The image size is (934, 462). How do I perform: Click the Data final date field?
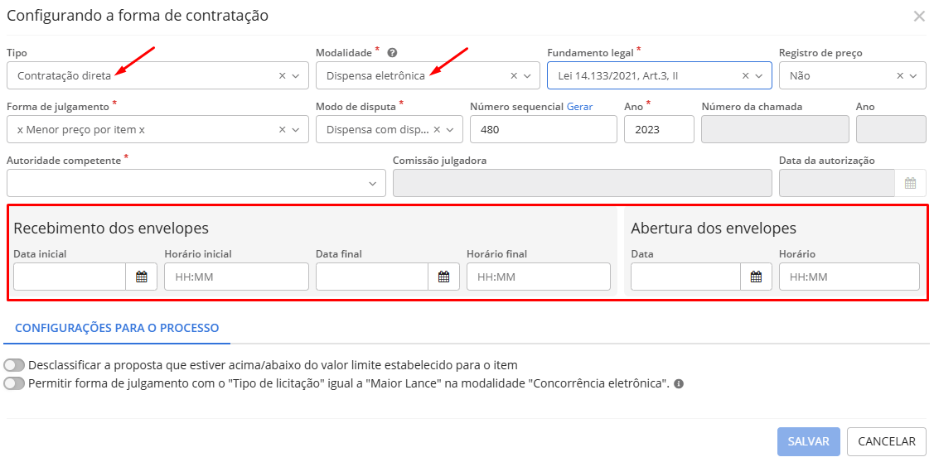372,277
